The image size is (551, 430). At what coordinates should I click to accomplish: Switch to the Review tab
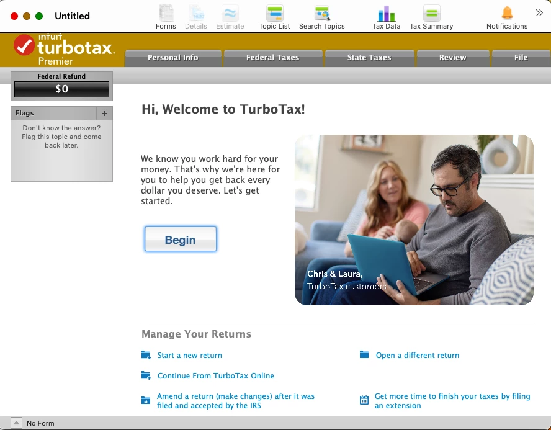452,58
